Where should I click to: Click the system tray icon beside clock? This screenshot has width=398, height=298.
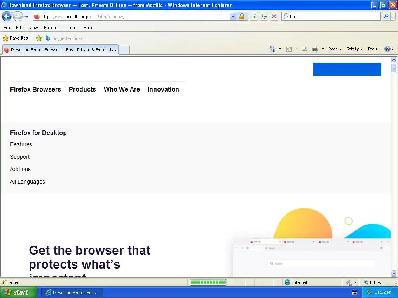(x=369, y=293)
